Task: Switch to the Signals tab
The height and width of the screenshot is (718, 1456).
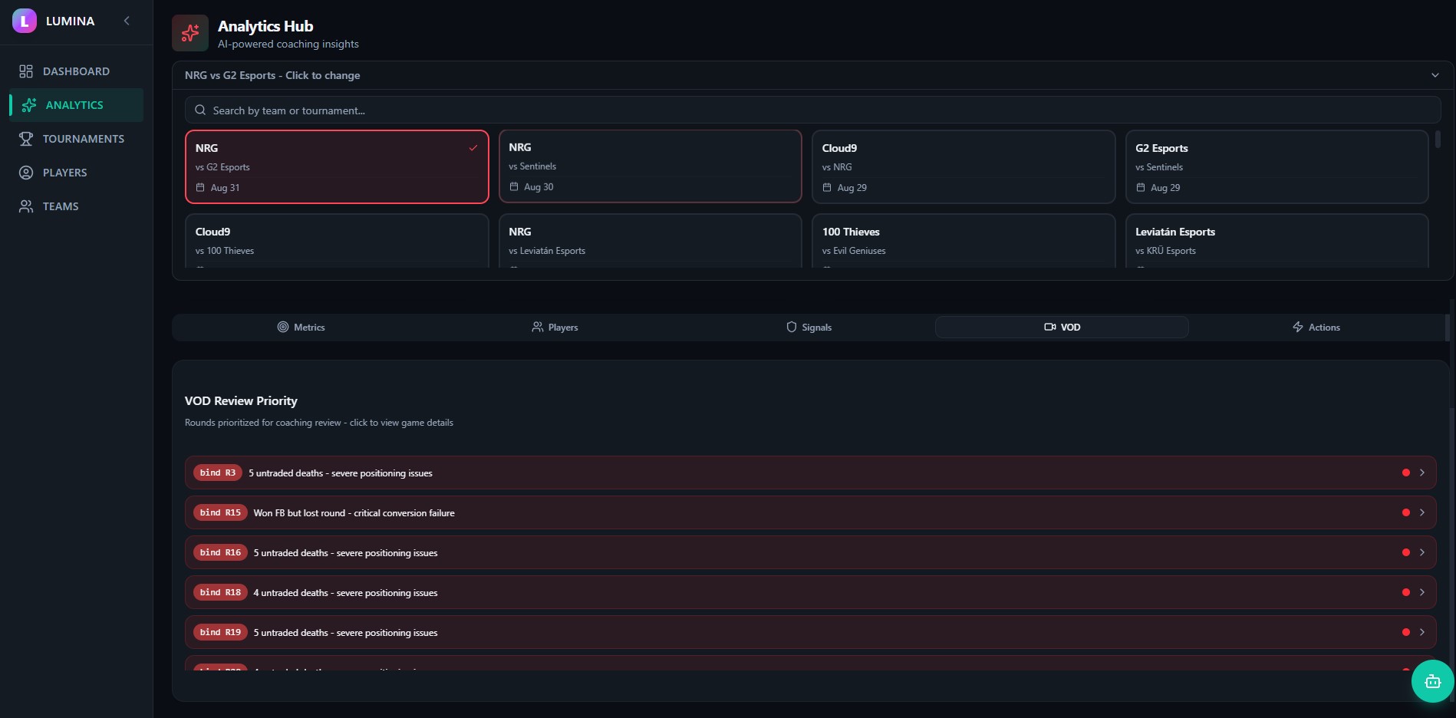Action: [x=809, y=327]
